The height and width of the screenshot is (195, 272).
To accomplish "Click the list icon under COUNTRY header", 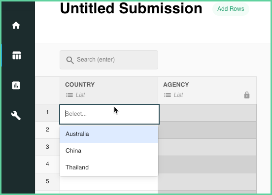I will (x=69, y=95).
